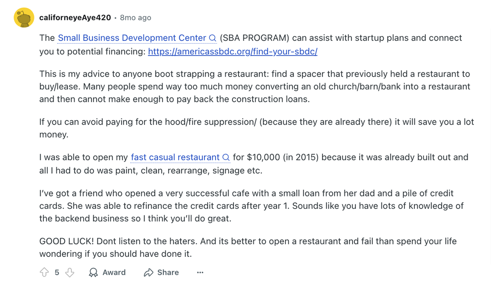Open the Small Business Development Center link
This screenshot has width=494, height=292.
[x=132, y=38]
